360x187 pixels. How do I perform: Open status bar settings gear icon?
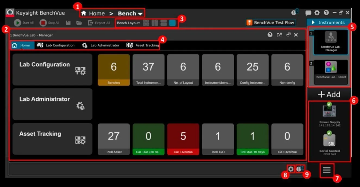291,169
